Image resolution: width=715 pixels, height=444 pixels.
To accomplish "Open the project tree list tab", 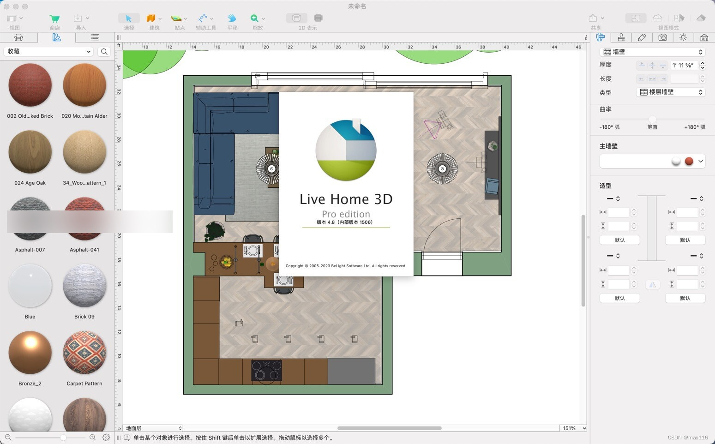I will click(x=95, y=37).
